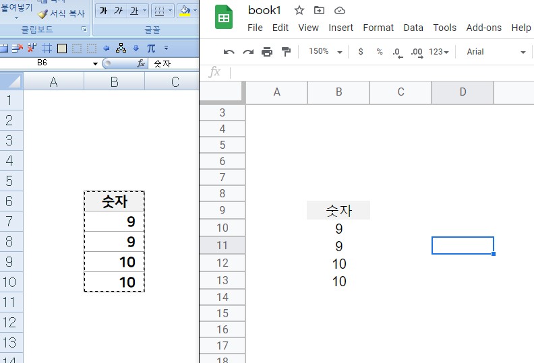
Task: Click the gridlines hash icon in Excel
Action: (x=47, y=48)
